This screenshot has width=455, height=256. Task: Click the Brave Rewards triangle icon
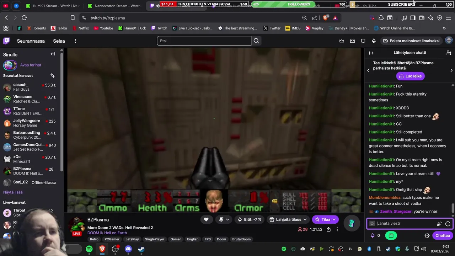coord(335,18)
